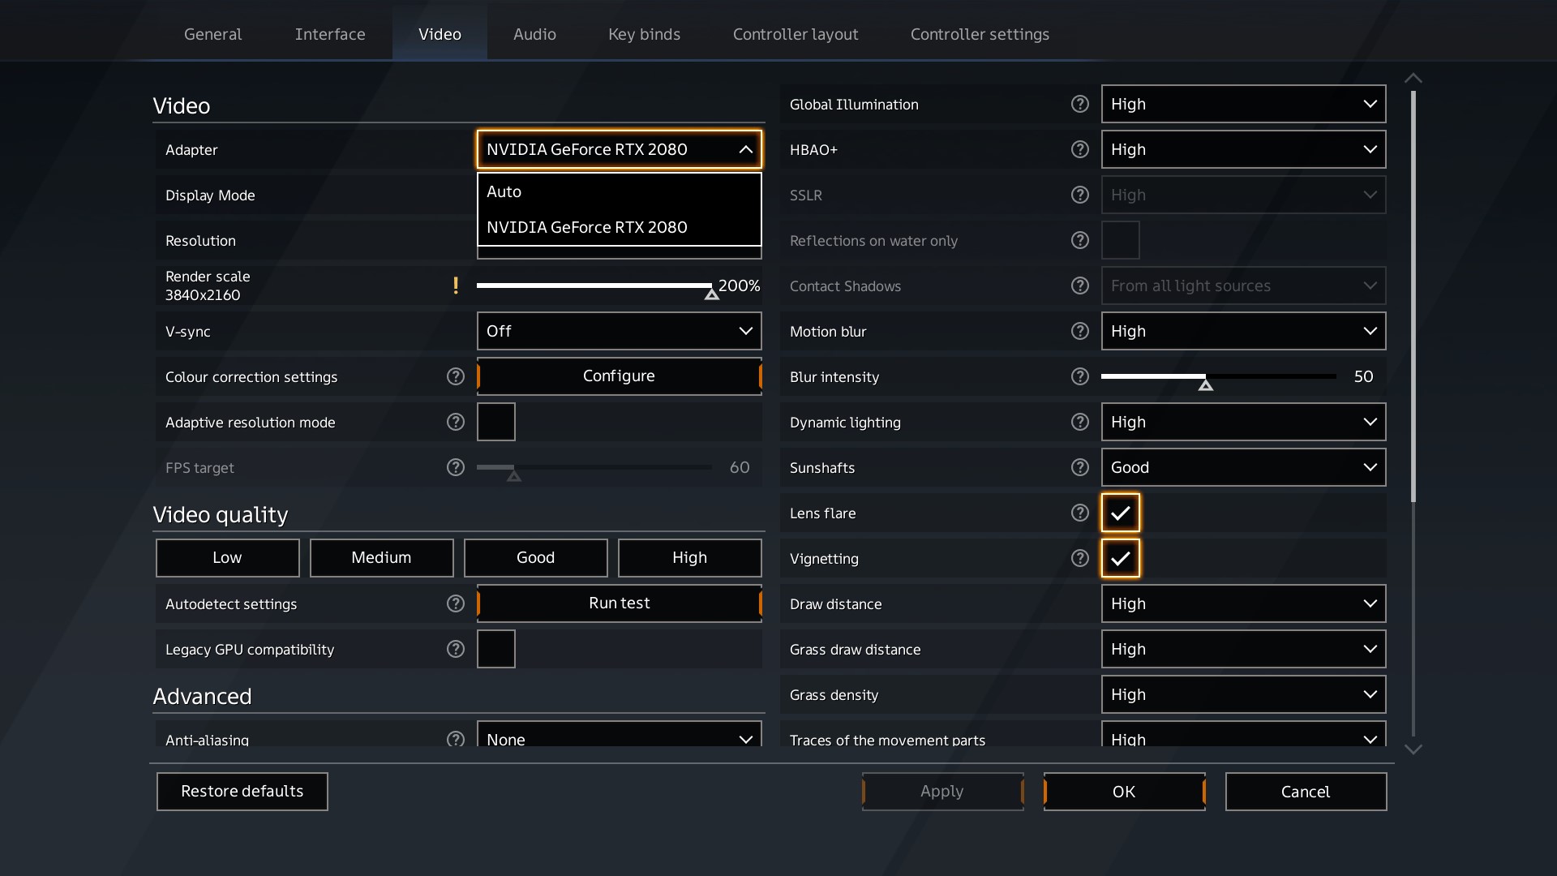Show help for Dynamic lighting
The height and width of the screenshot is (876, 1557).
[1079, 422]
